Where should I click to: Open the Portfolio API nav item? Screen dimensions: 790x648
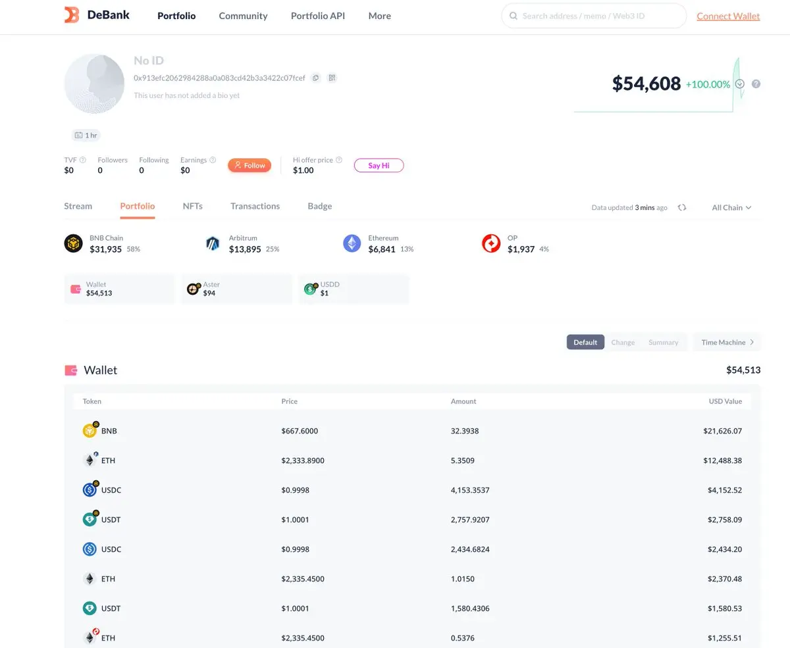coord(318,16)
